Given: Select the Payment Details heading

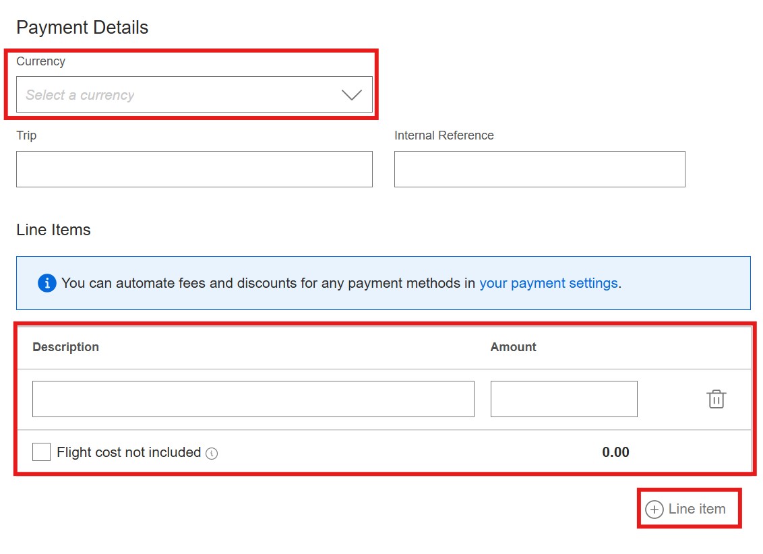Looking at the screenshot, I should 82,27.
